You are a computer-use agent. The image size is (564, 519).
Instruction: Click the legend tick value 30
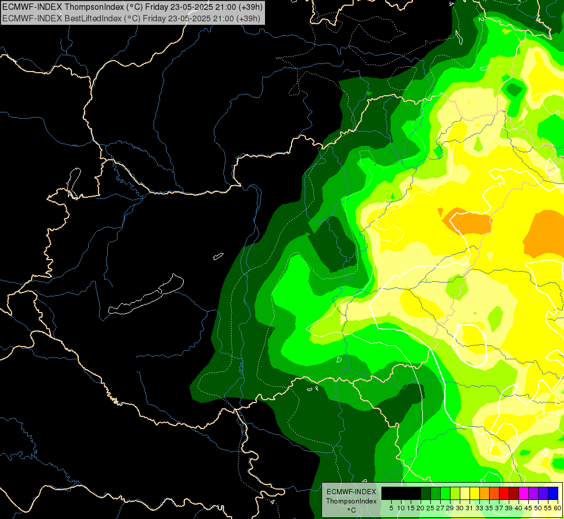460,508
